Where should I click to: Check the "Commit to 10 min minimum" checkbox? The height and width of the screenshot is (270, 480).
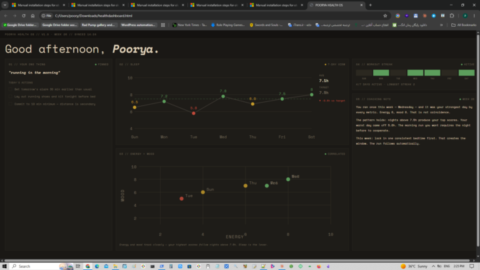11,104
